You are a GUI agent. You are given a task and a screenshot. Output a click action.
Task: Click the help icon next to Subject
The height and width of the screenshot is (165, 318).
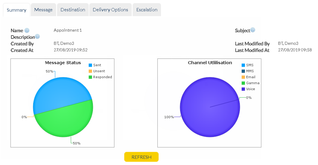(x=253, y=30)
